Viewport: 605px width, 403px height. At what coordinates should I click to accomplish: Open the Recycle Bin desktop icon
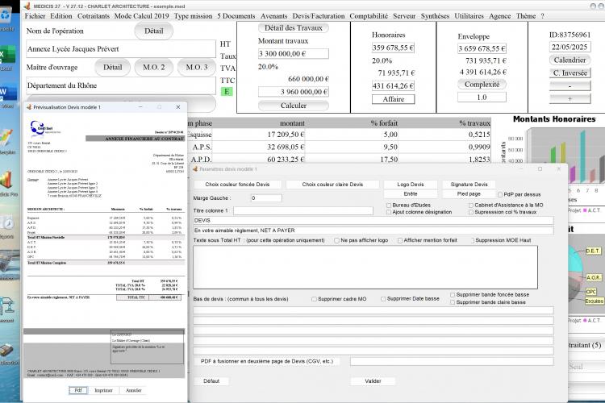(6, 15)
